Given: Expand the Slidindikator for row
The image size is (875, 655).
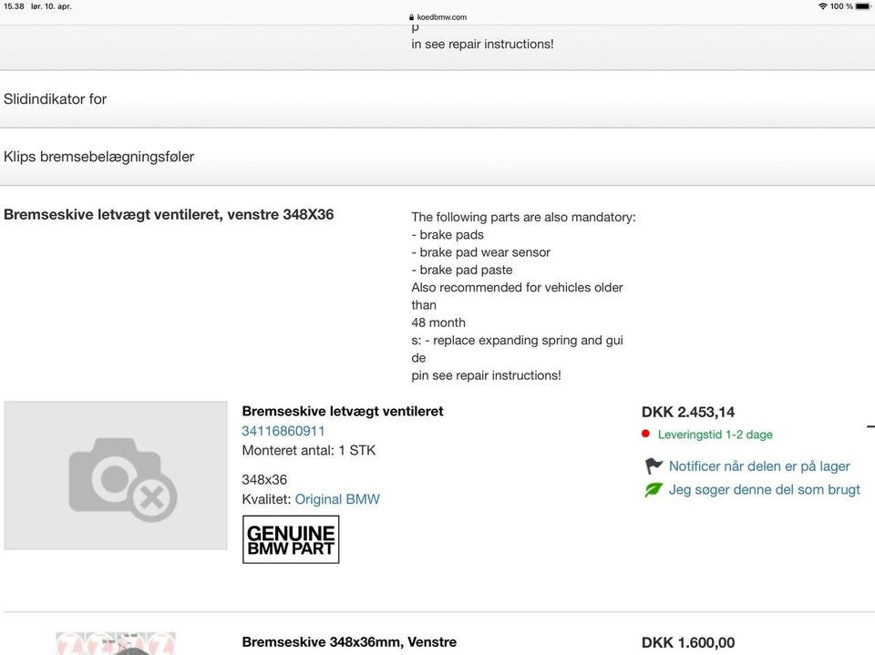Looking at the screenshot, I should pos(56,99).
